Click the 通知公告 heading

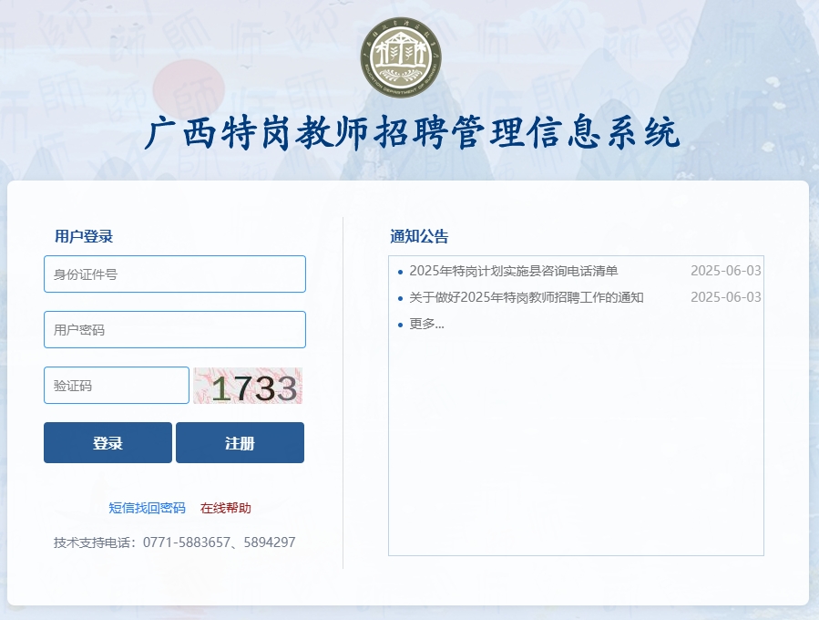point(419,236)
